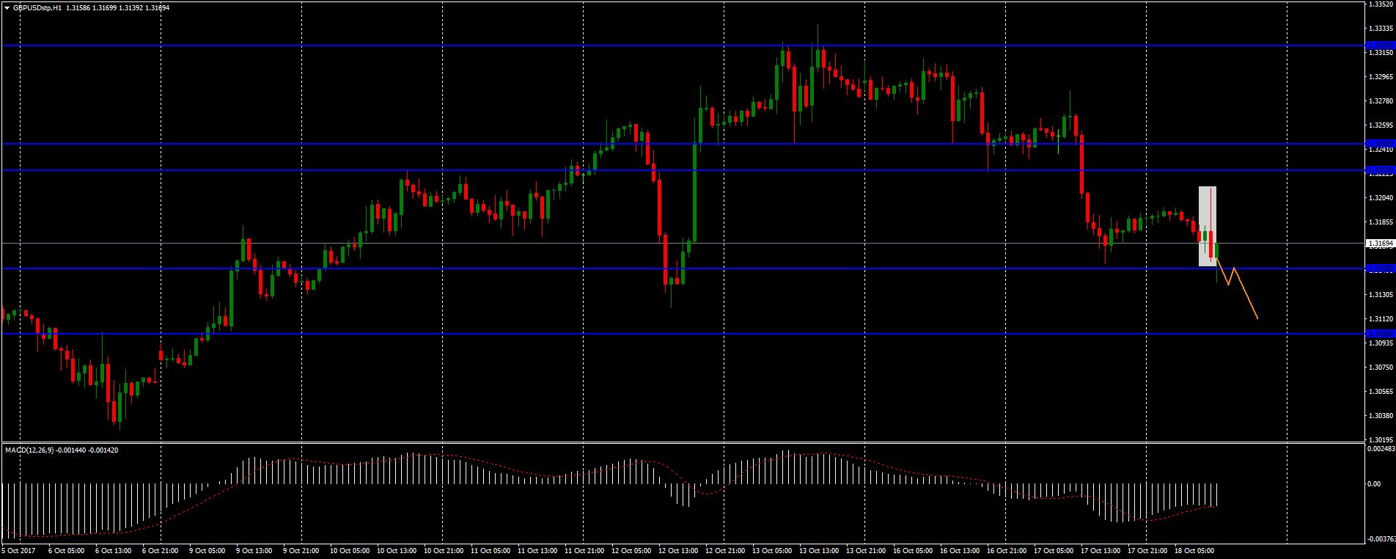
Task: Click the 11 Oct 13:00 time label
Action: coord(537,550)
